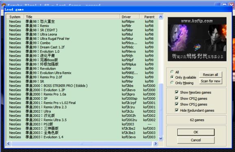235x152 pixels.
Task: Select '2001 : Remix Pro v1.02 Final' row
Action: coord(82,103)
